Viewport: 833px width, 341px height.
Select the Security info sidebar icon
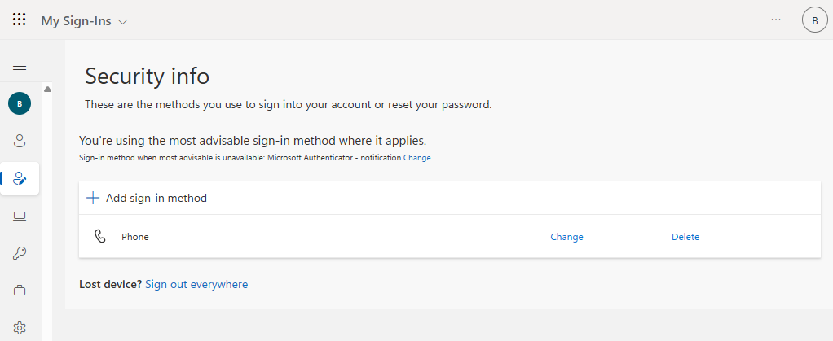click(x=20, y=178)
